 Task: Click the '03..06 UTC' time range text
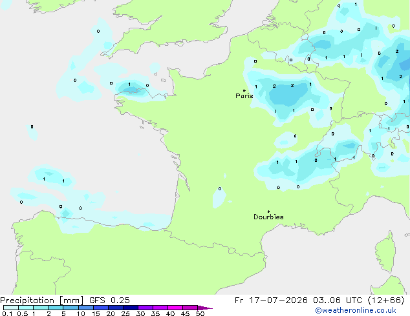(x=338, y=301)
